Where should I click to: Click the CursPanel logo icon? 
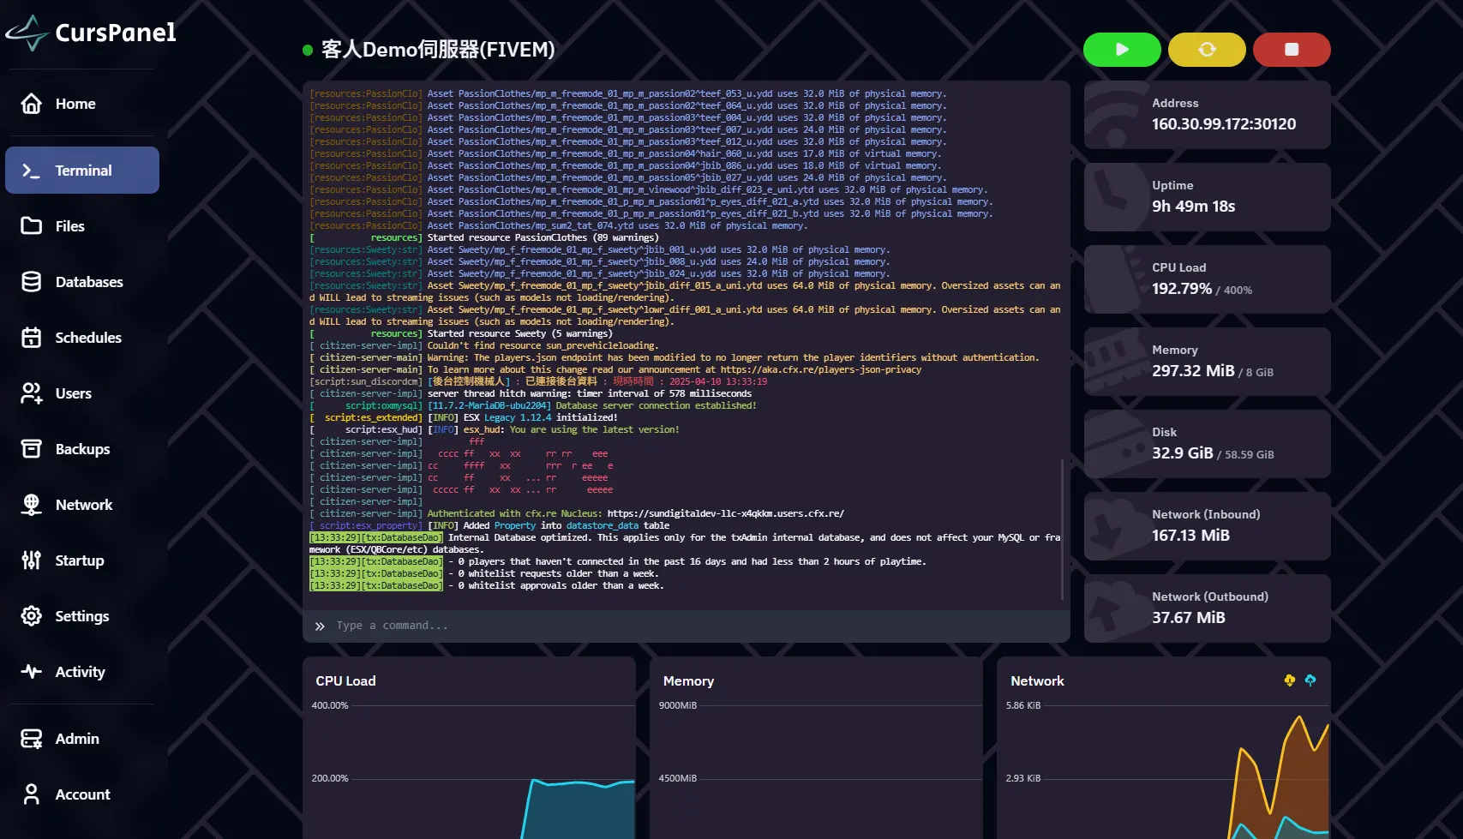click(x=27, y=33)
